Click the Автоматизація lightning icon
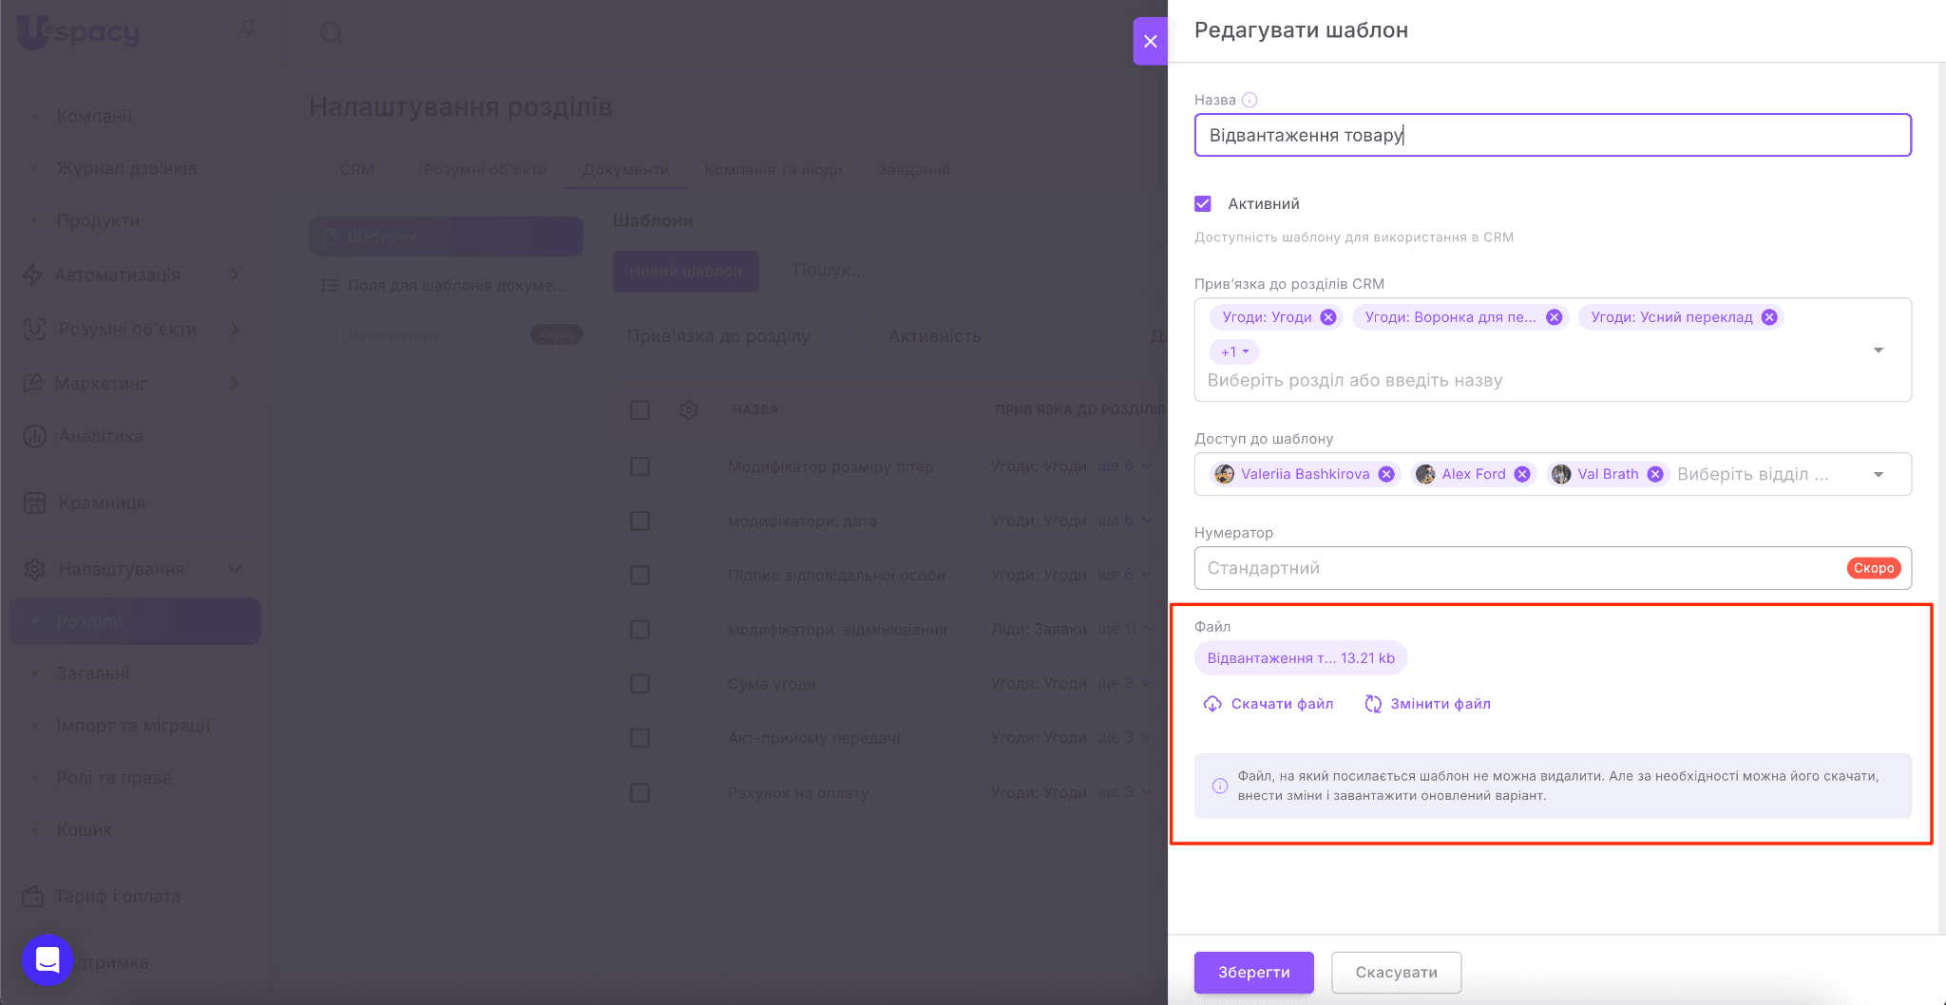1946x1005 pixels. (33, 275)
